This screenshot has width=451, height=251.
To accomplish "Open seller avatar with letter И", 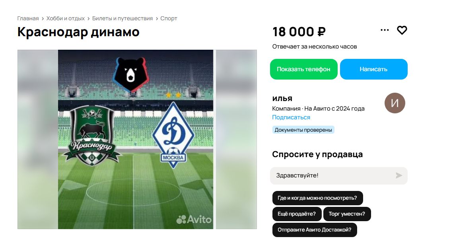I will click(395, 103).
